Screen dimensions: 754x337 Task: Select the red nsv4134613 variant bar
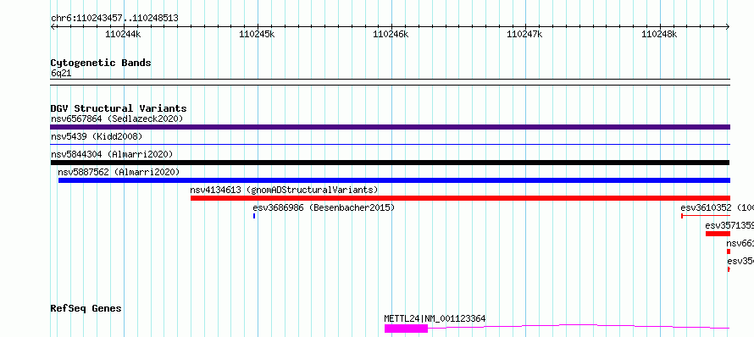coord(460,198)
